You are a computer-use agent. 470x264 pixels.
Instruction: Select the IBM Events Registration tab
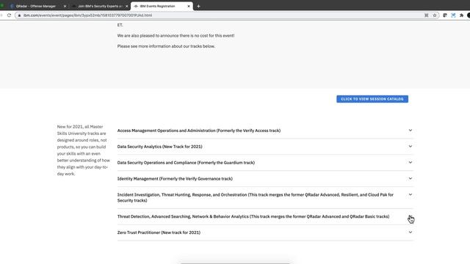pyautogui.click(x=162, y=6)
